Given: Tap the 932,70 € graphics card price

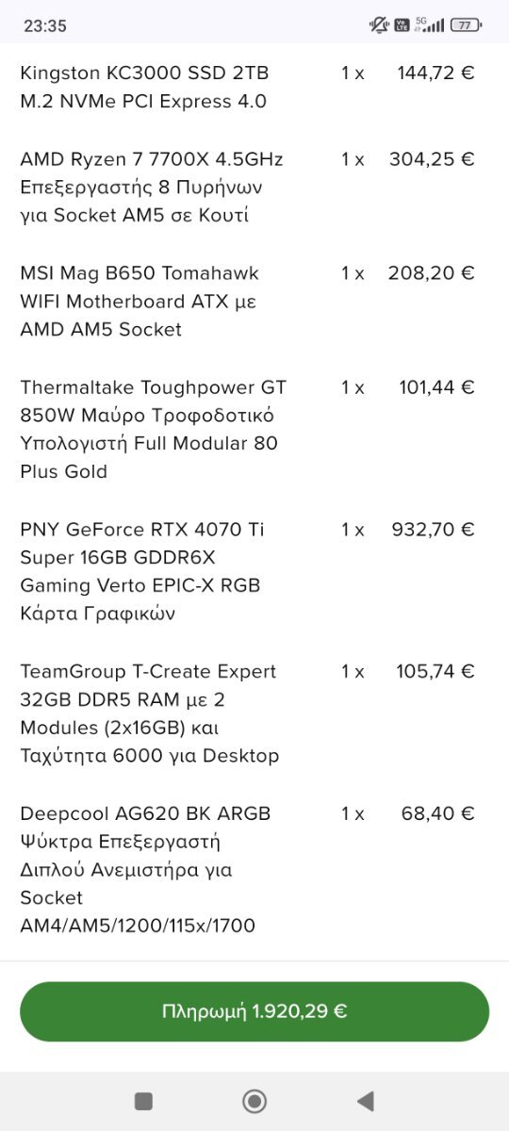Looking at the screenshot, I should coord(433,530).
